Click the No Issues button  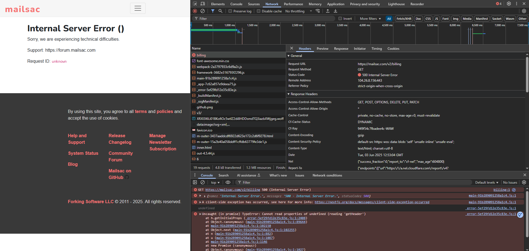[x=510, y=183]
